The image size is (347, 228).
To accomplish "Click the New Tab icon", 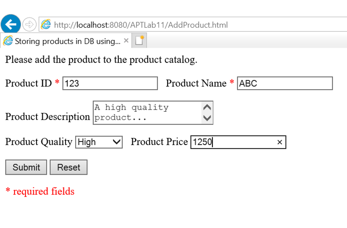I will tap(139, 41).
